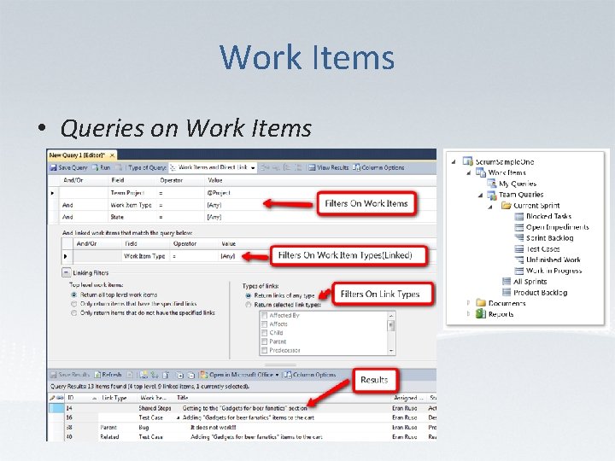Click the '@Project' value cell
The image size is (615, 461).
tap(219, 192)
